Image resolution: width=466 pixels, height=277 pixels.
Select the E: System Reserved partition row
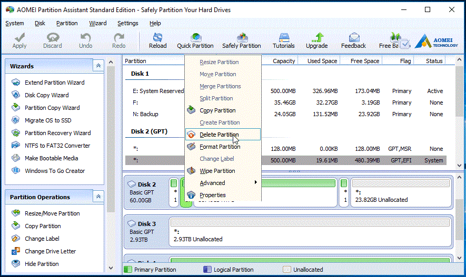[285, 91]
